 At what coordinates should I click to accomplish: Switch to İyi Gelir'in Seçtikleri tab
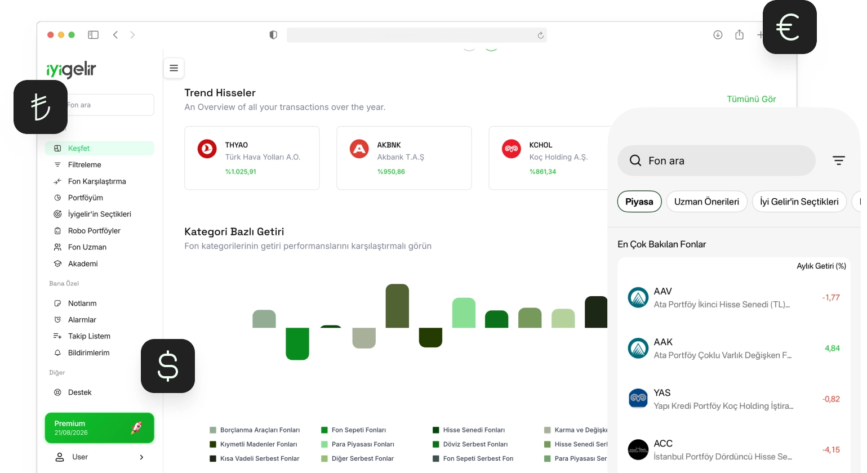pos(799,202)
